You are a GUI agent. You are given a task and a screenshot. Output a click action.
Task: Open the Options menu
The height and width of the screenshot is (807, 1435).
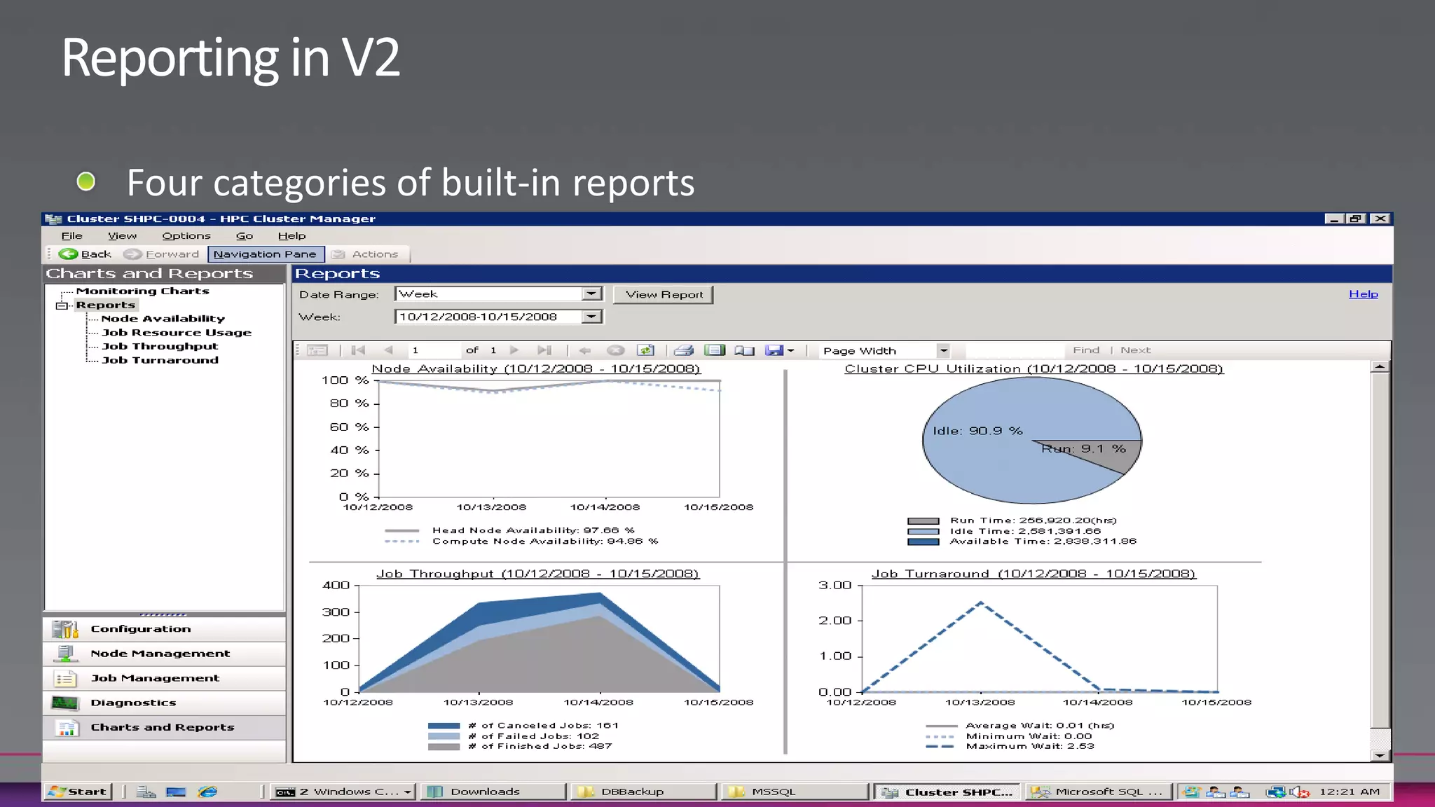click(x=186, y=236)
